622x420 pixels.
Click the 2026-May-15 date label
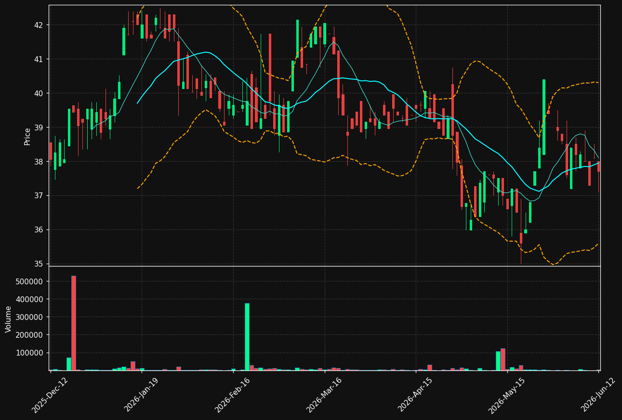tap(507, 395)
